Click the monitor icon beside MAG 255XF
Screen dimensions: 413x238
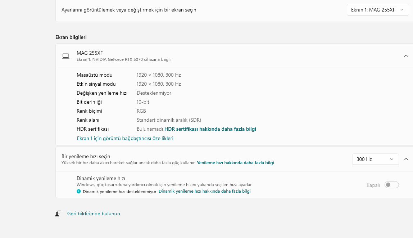point(66,56)
